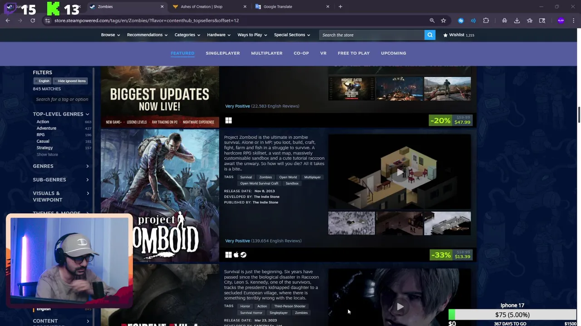This screenshot has width=581, height=326.
Task: Focus the Search the store field
Action: 371,35
